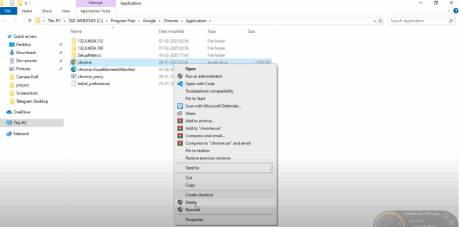The width and height of the screenshot is (459, 227).
Task: Switch to the Share ribbon tab
Action: pos(47,11)
